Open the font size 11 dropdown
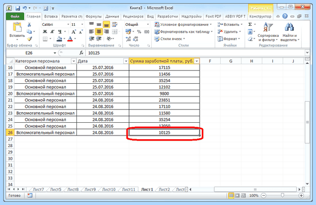316x205 pixels. click(82, 24)
